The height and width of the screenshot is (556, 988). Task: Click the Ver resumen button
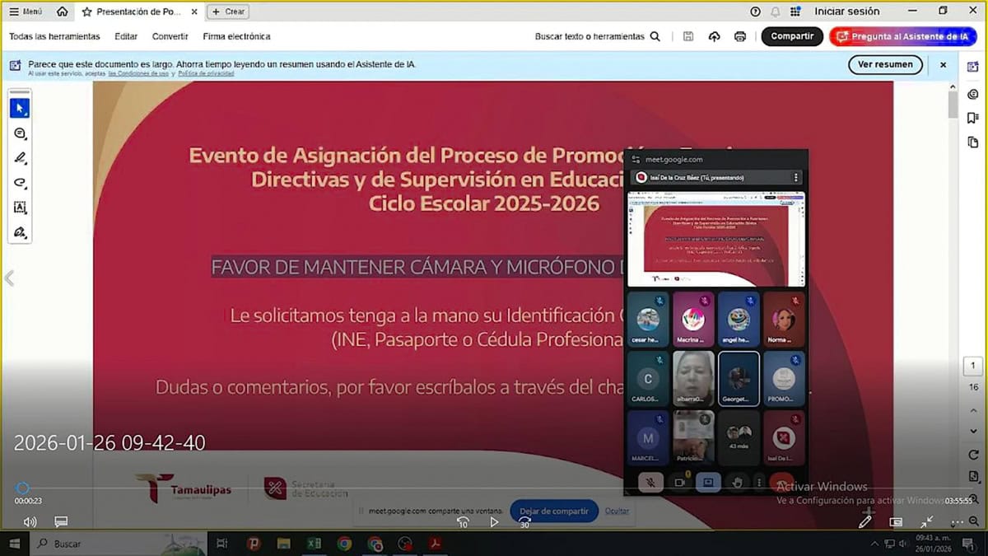click(x=885, y=64)
